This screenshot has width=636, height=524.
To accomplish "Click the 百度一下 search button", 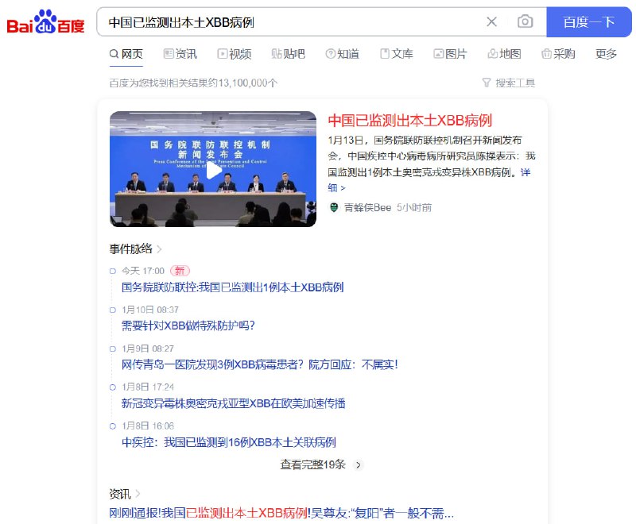I will [x=589, y=22].
